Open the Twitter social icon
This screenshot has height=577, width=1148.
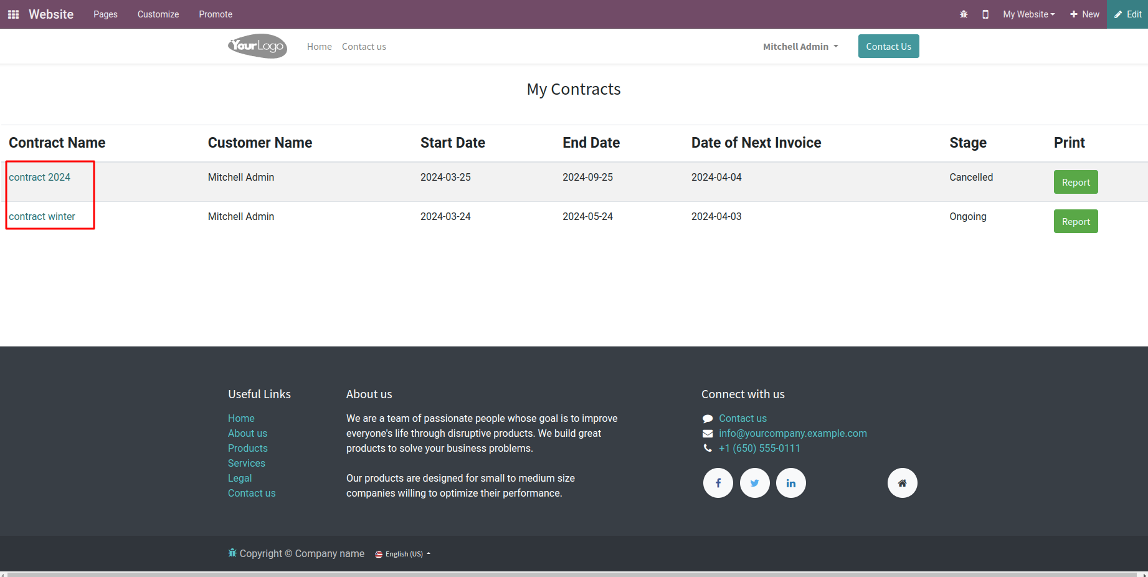[754, 483]
